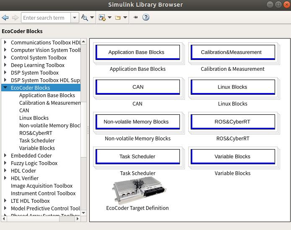Select Image Acquisition Toolbox in tree
This screenshot has width=291, height=230.
click(42, 186)
